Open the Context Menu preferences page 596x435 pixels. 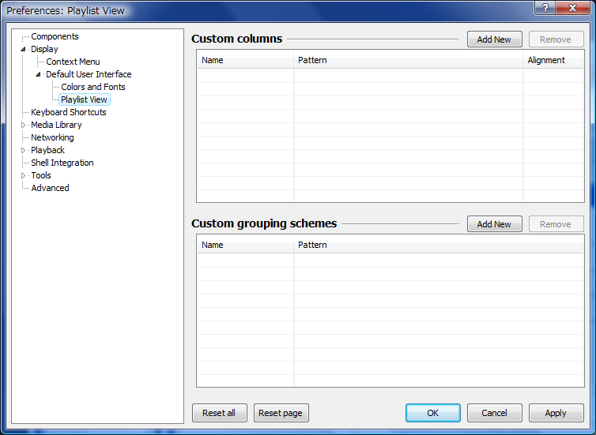tap(73, 62)
